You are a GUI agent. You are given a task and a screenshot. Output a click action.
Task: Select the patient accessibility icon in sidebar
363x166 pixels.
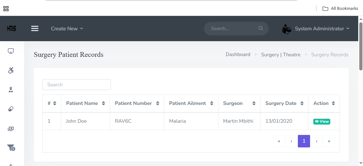click(x=11, y=70)
